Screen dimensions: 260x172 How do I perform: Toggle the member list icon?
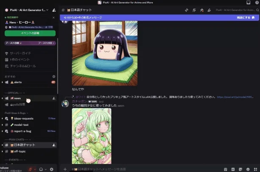tap(209, 10)
